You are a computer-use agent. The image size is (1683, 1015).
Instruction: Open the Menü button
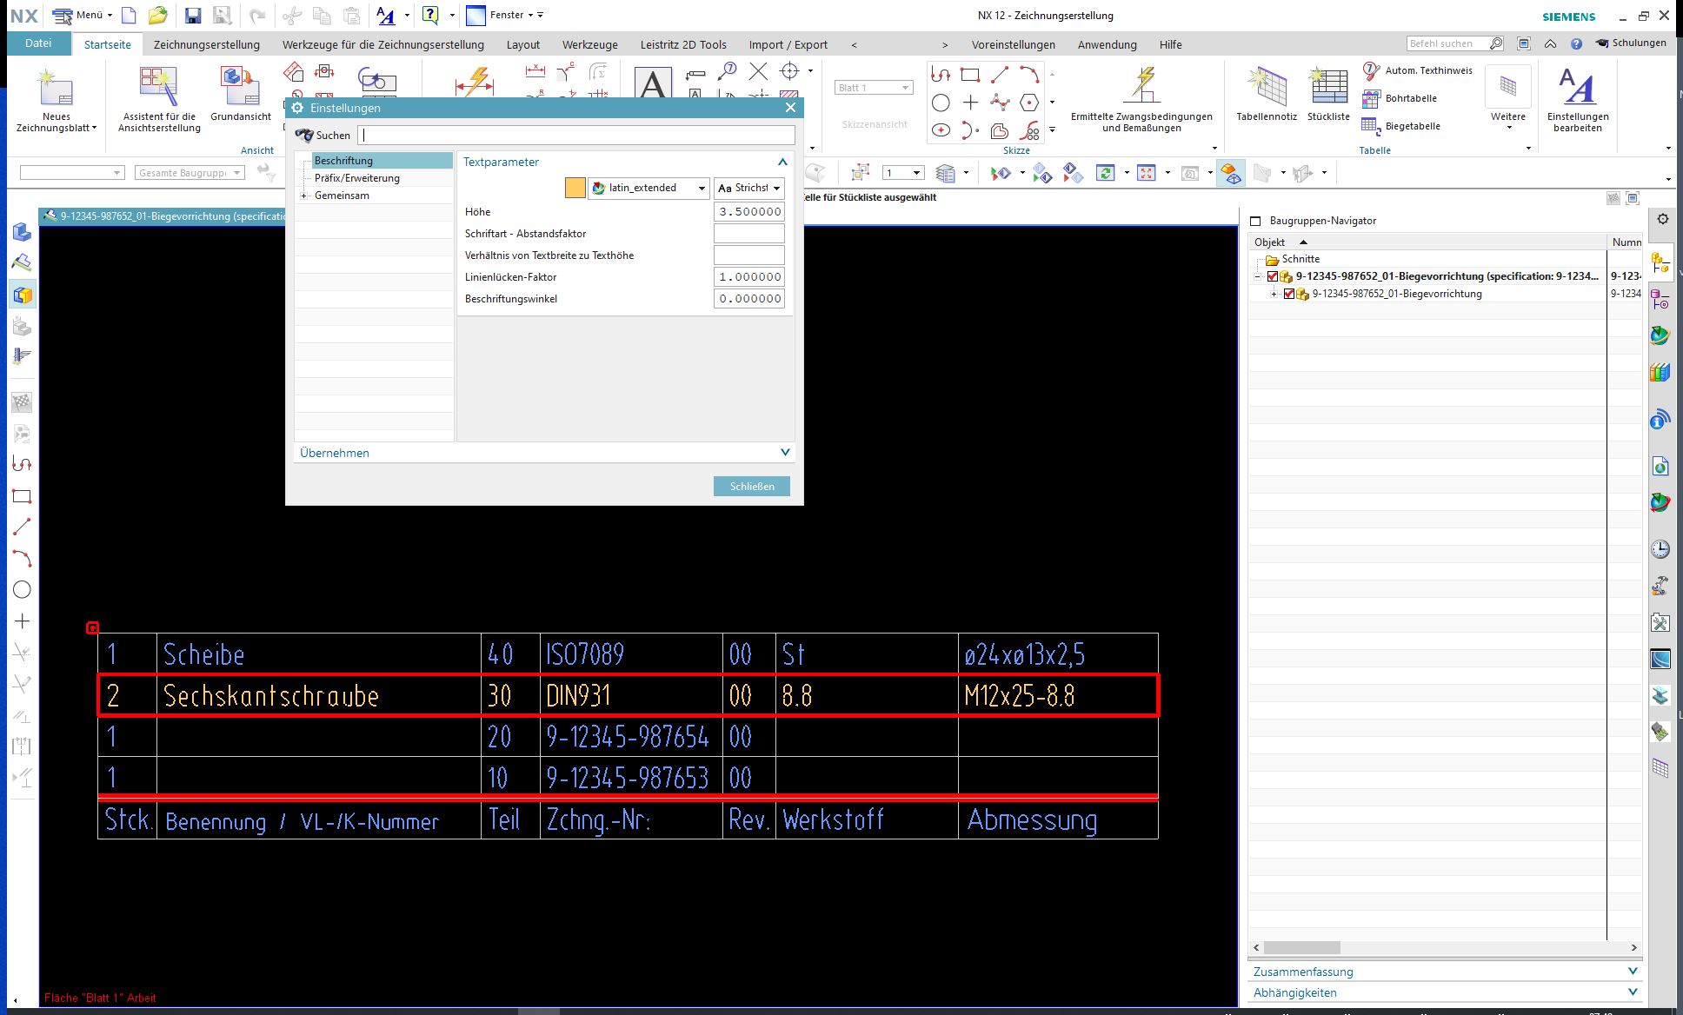pos(83,15)
